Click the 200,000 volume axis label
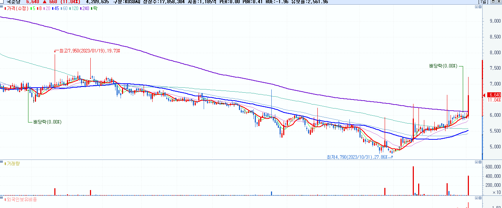 493,185
